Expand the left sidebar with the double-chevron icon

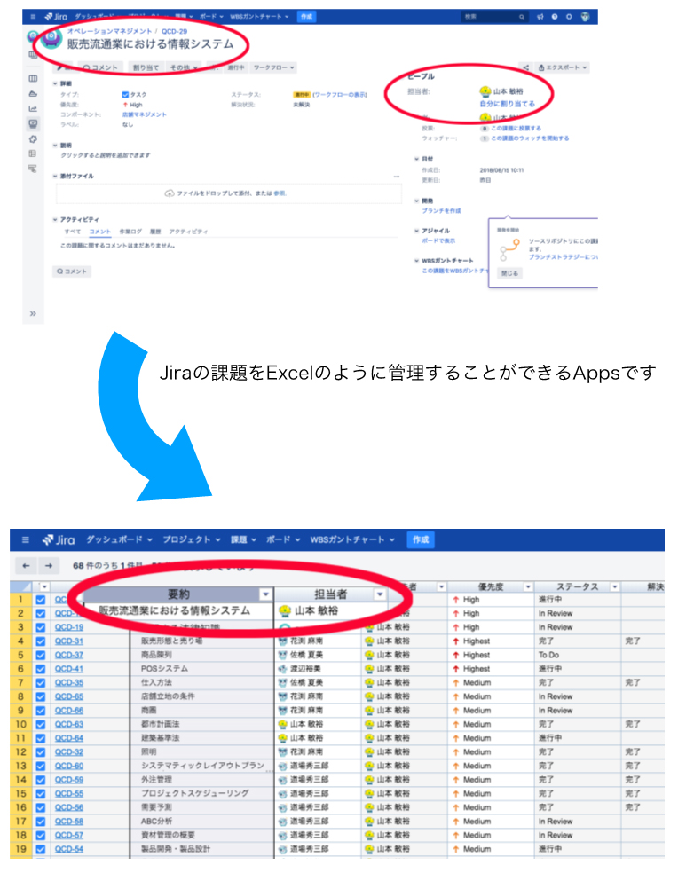point(33,313)
